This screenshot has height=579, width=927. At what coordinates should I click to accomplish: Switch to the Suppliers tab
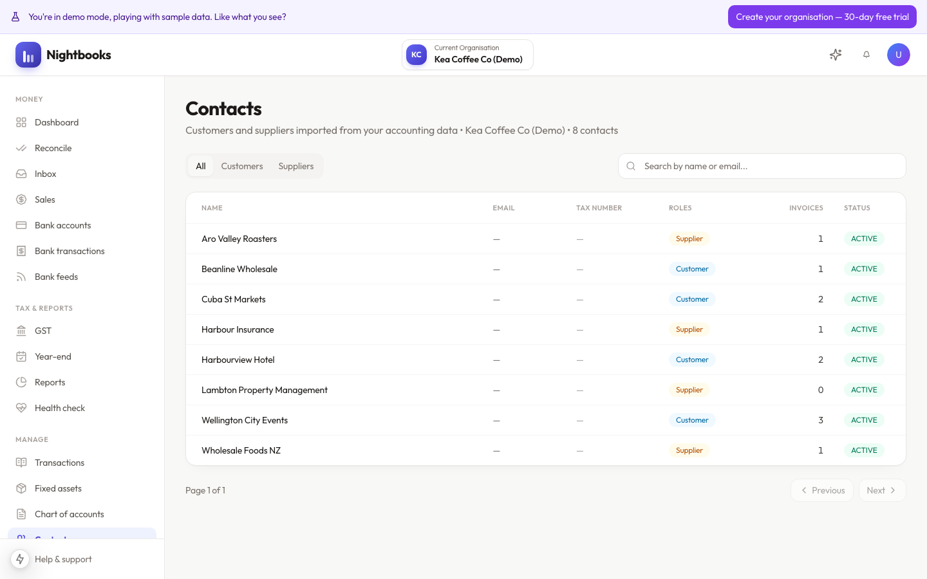(296, 166)
